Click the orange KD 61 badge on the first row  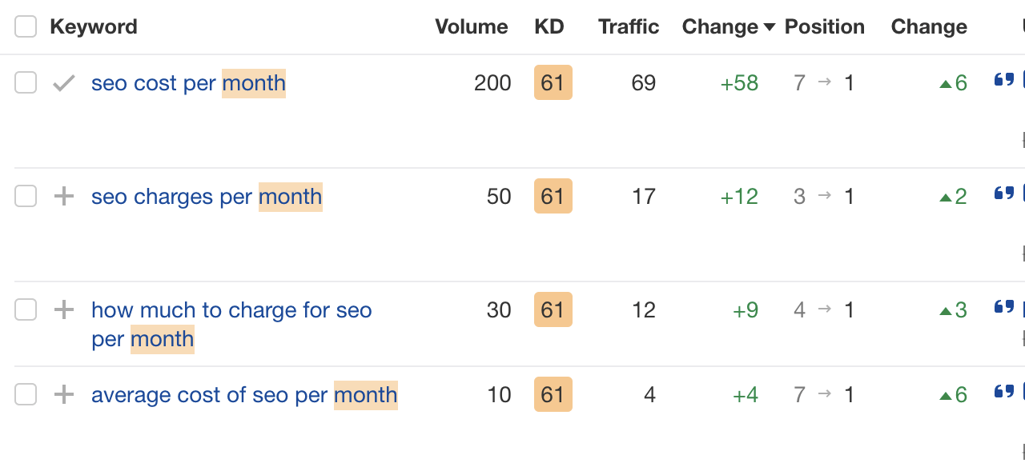click(x=553, y=82)
